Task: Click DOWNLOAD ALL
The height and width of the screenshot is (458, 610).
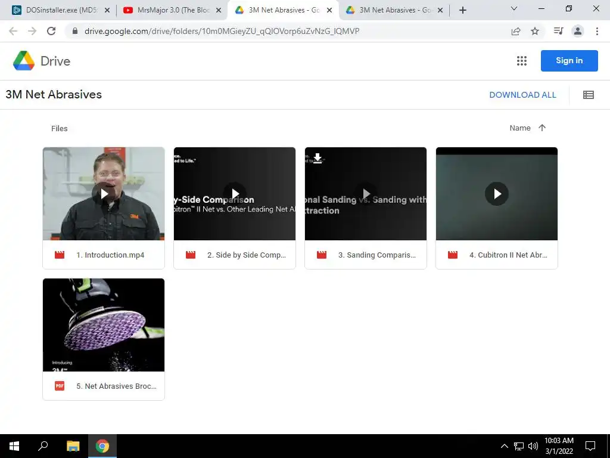Action: point(522,95)
